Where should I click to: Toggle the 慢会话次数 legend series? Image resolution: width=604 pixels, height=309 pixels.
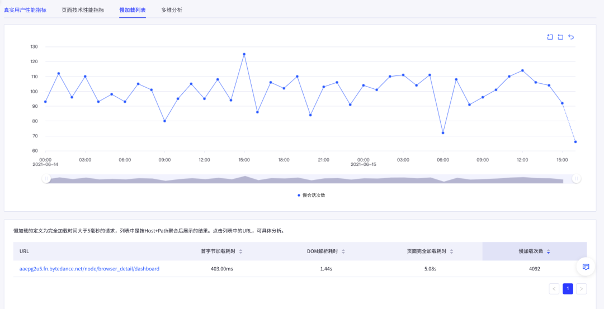pyautogui.click(x=312, y=196)
